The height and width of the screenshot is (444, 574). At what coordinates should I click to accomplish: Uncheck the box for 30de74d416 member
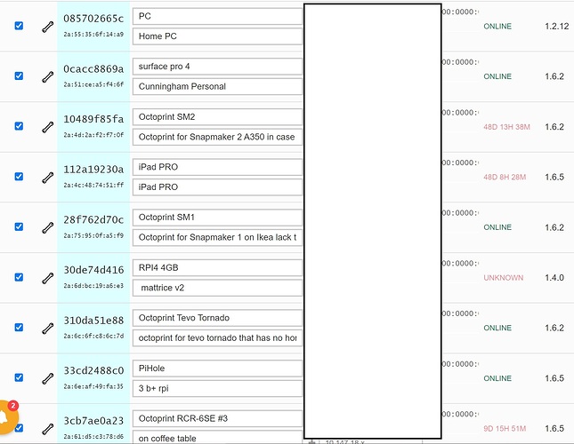(x=19, y=277)
